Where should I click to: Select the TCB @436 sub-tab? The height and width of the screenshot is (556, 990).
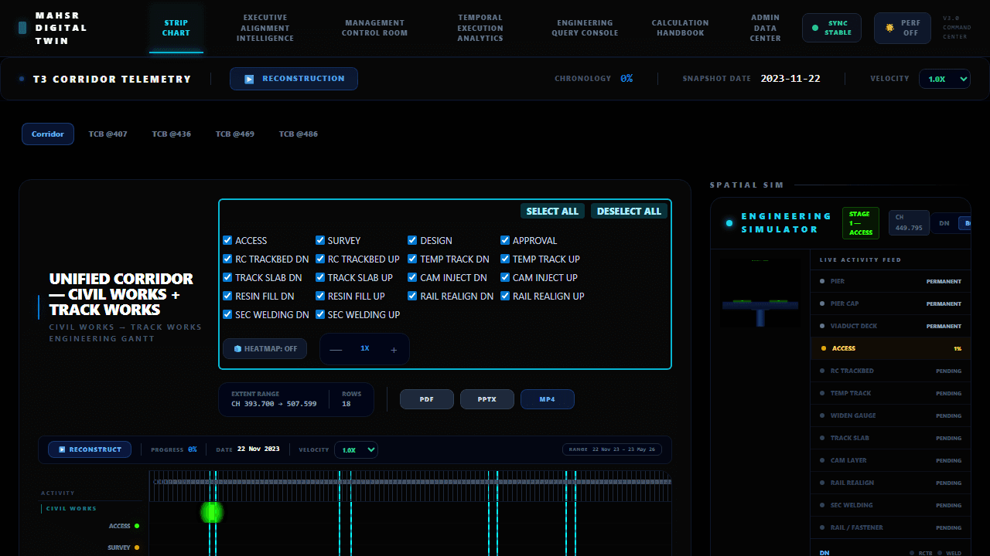pyautogui.click(x=171, y=134)
